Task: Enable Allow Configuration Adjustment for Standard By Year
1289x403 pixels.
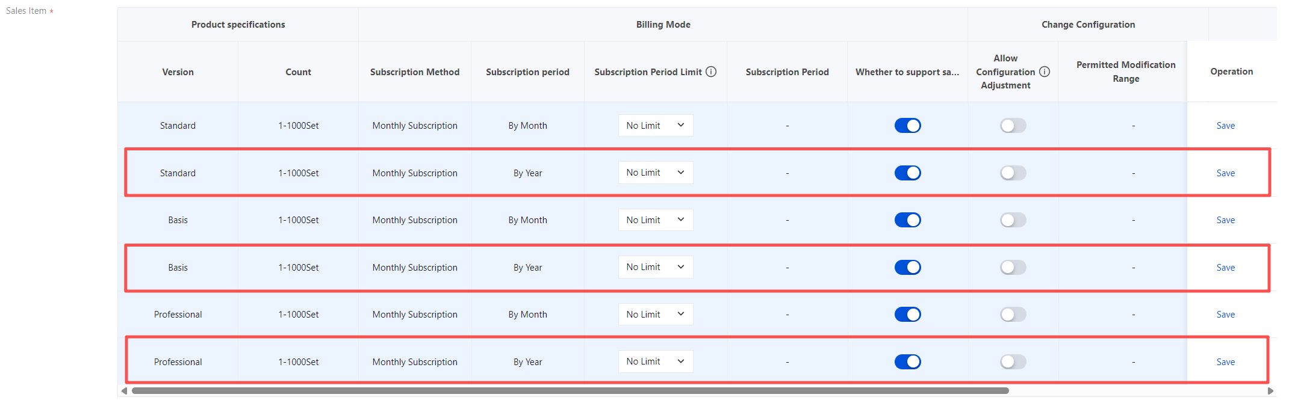Action: pyautogui.click(x=1013, y=173)
